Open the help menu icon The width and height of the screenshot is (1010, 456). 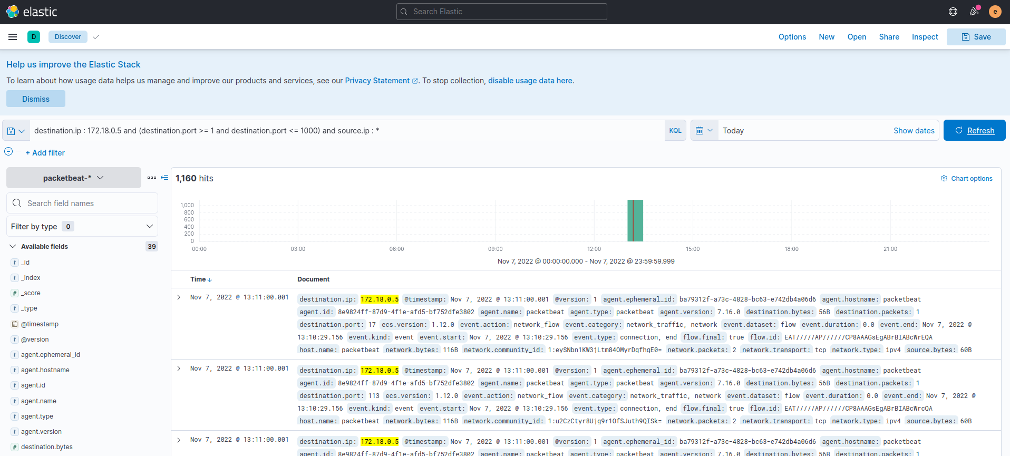click(x=953, y=12)
